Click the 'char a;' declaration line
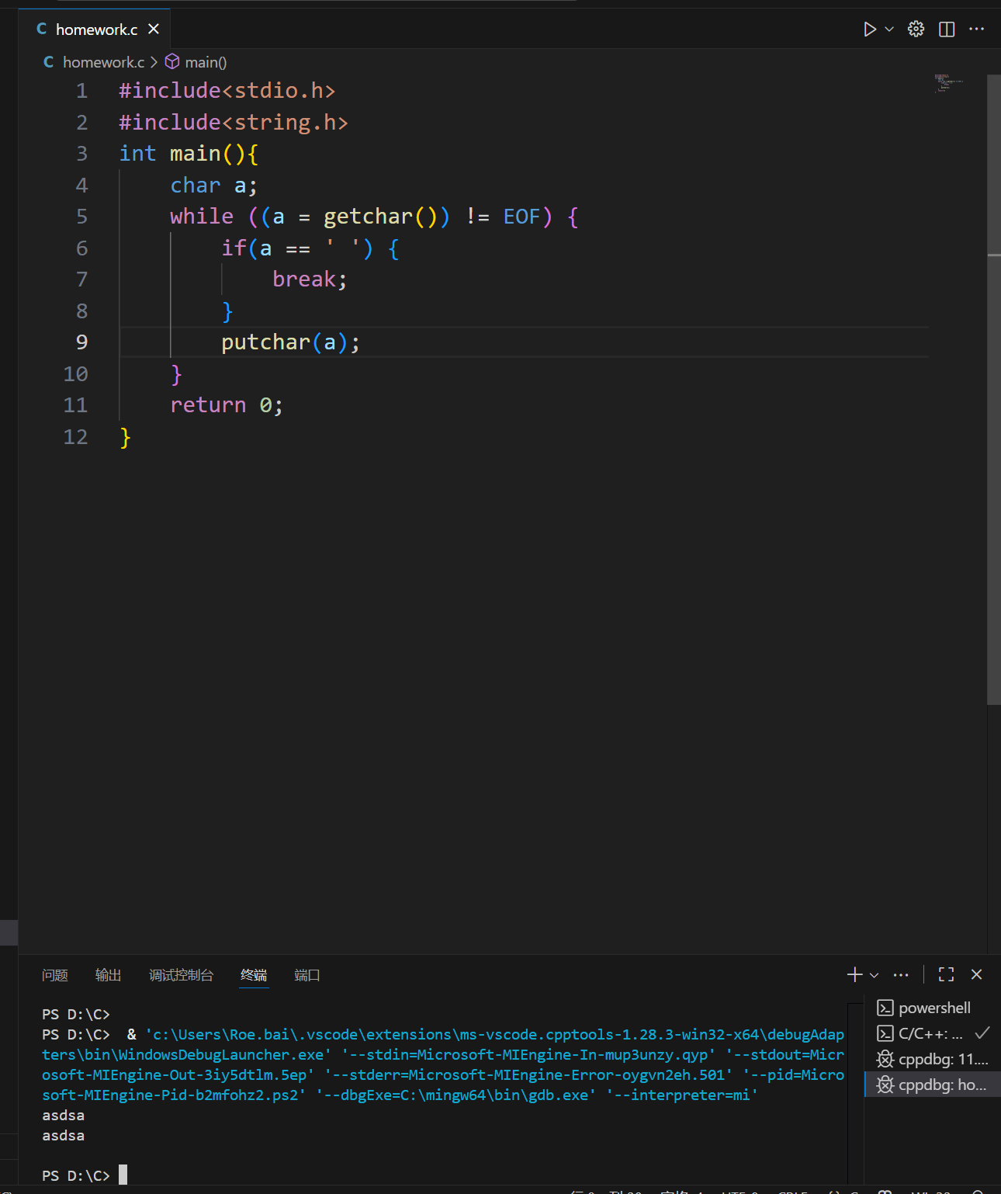1001x1194 pixels. pyautogui.click(x=213, y=186)
